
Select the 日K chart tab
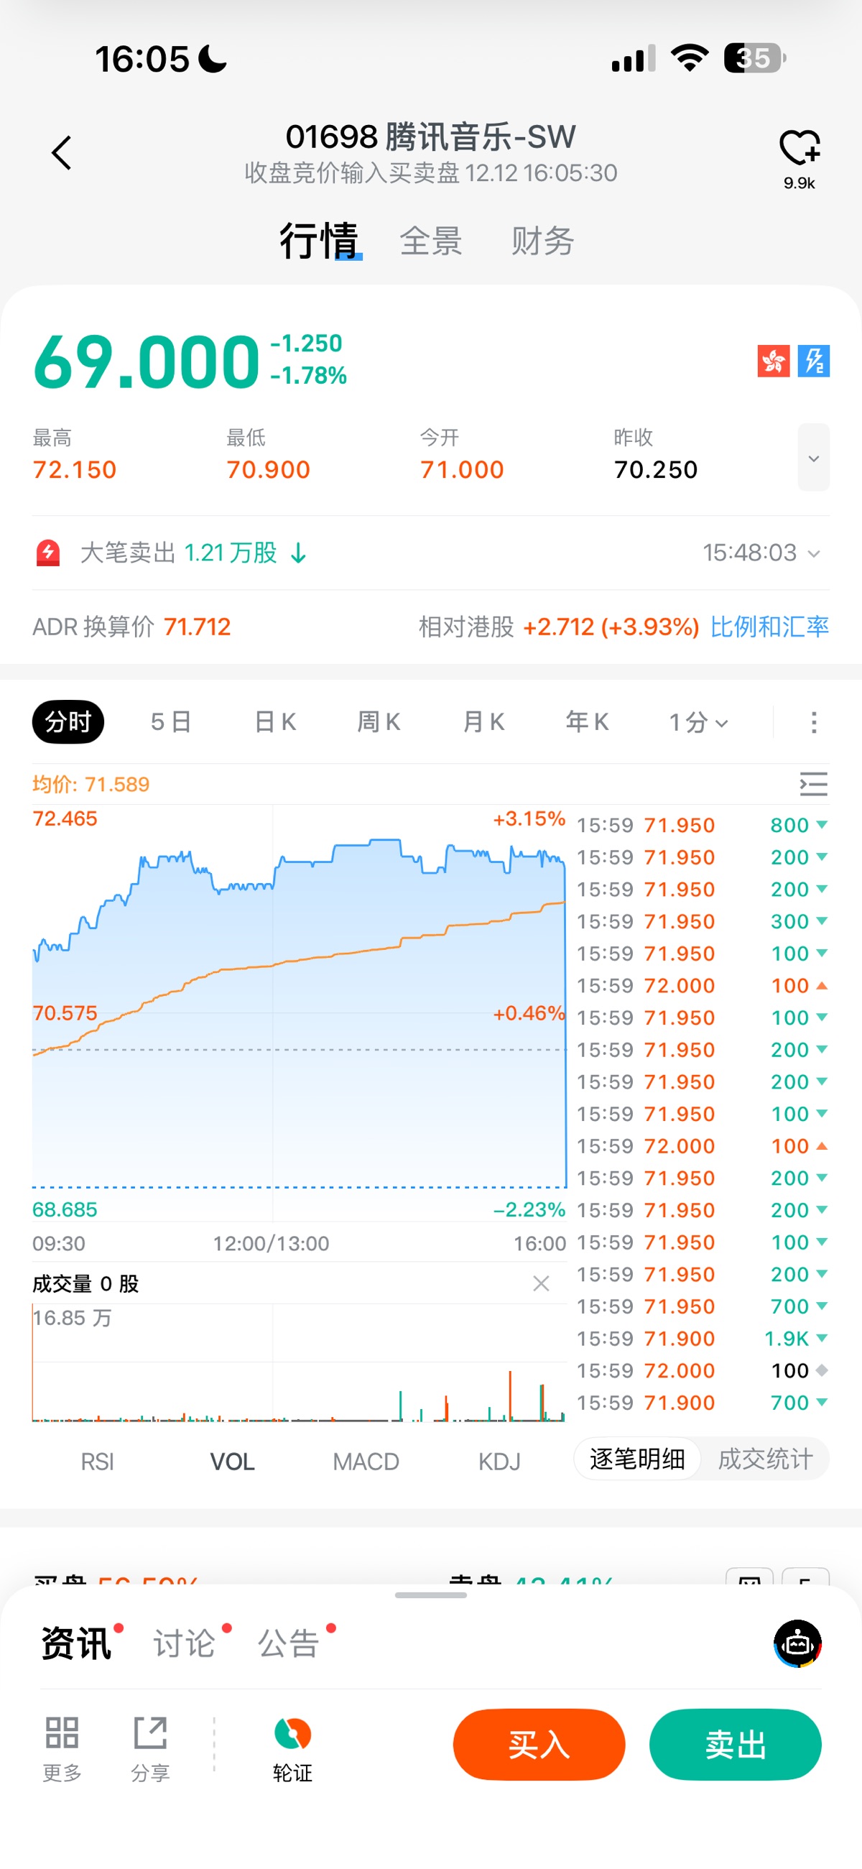(x=275, y=722)
